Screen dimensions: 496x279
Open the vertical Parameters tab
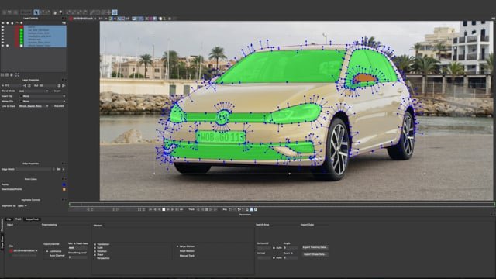pyautogui.click(x=2, y=226)
